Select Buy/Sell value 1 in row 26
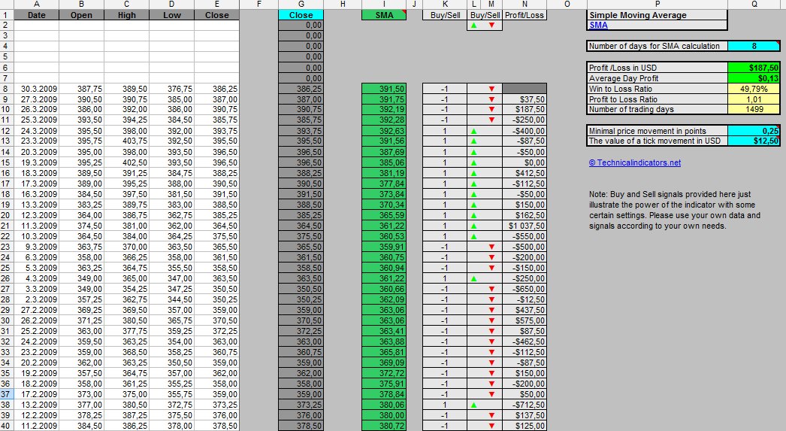The height and width of the screenshot is (431, 786). (x=445, y=278)
